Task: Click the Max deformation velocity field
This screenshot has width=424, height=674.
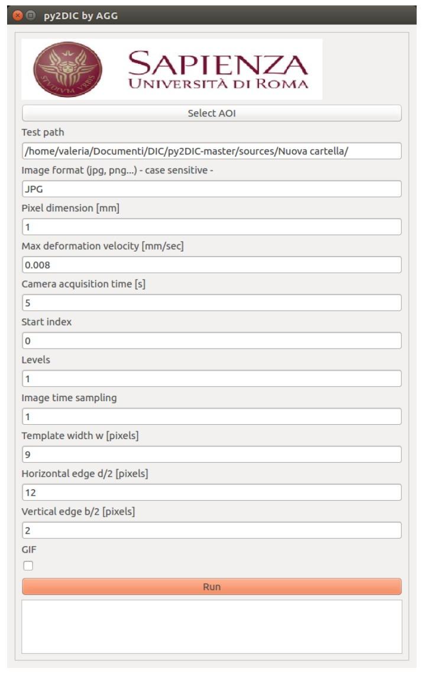Action: [212, 265]
